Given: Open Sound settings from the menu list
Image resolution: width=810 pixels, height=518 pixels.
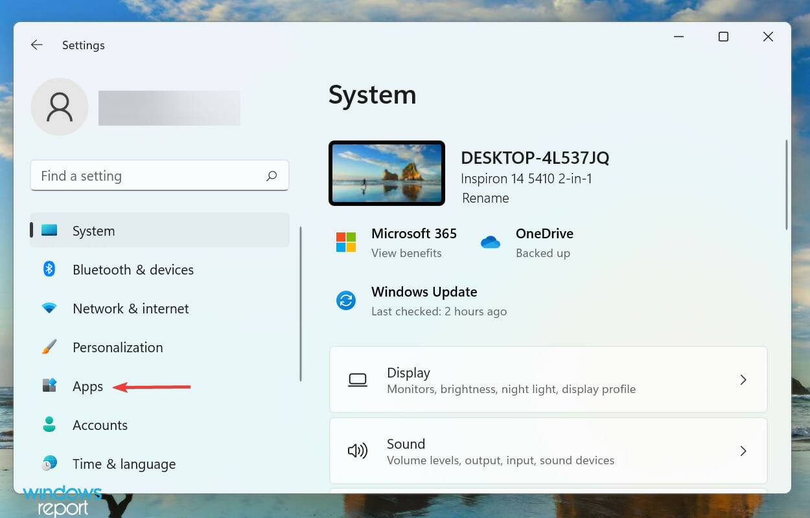Looking at the screenshot, I should coord(548,451).
